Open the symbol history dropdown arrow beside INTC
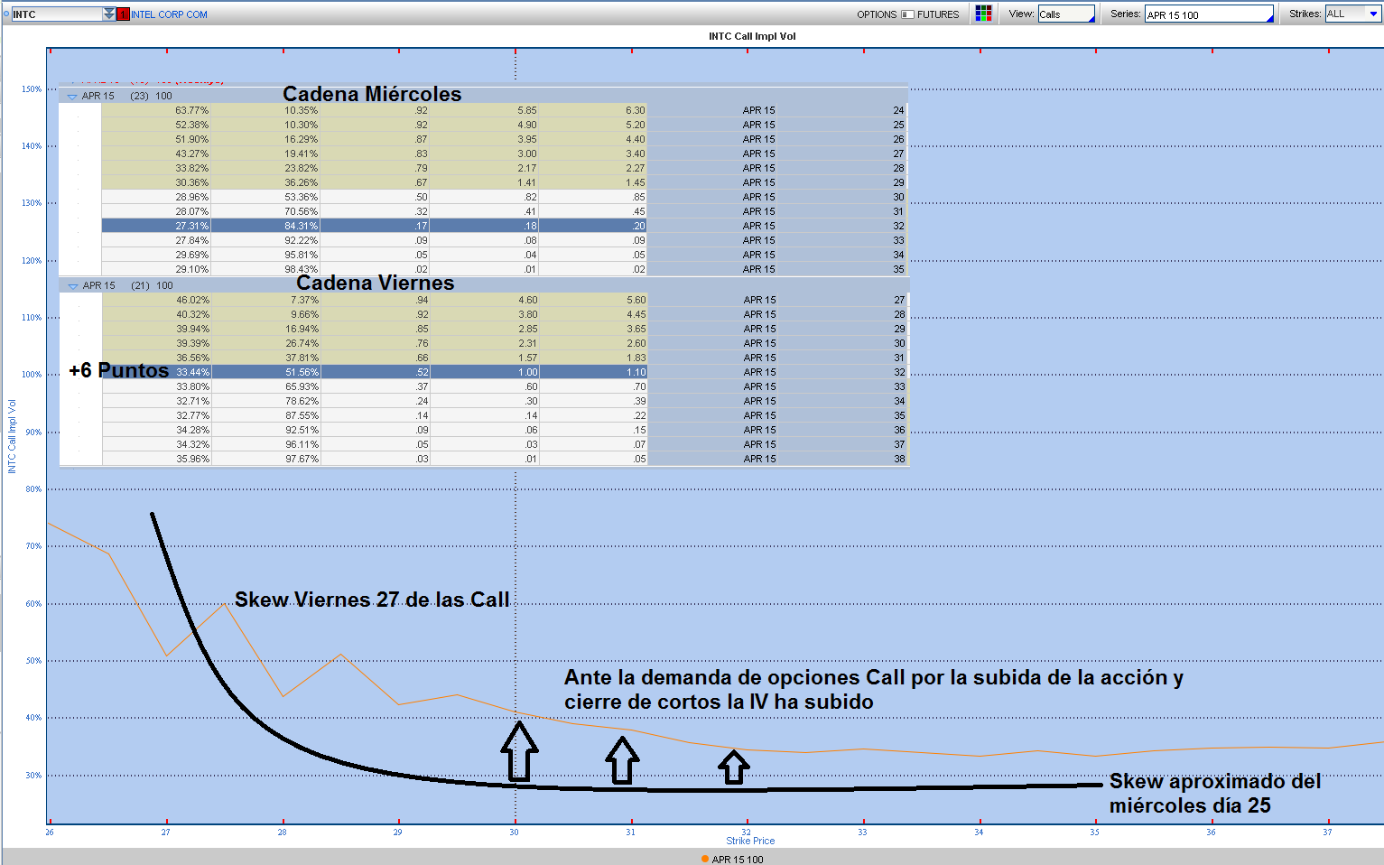The width and height of the screenshot is (1384, 865). coord(109,14)
